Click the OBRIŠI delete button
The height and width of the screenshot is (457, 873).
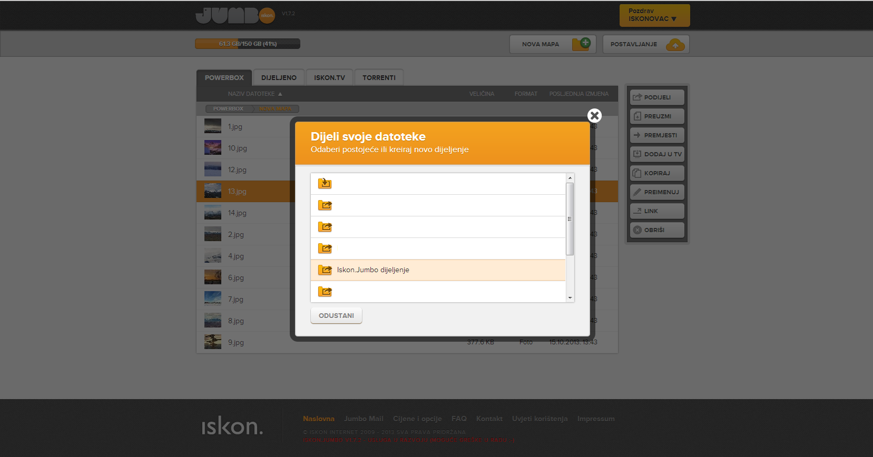(x=657, y=230)
